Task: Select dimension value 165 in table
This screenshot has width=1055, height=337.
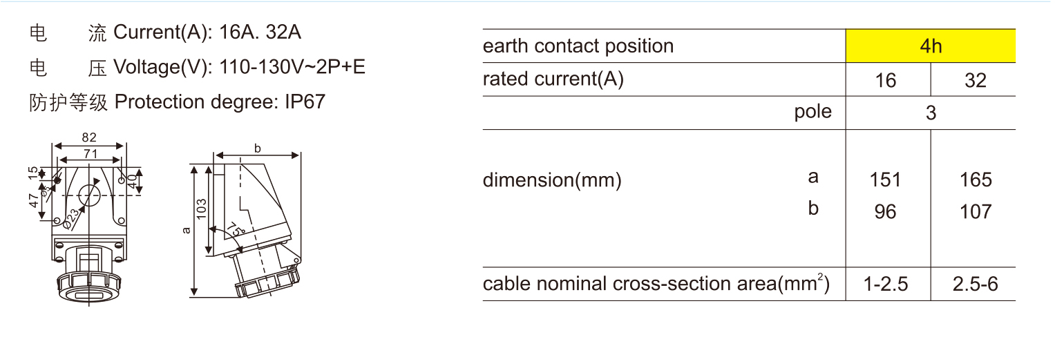Action: pos(976,180)
